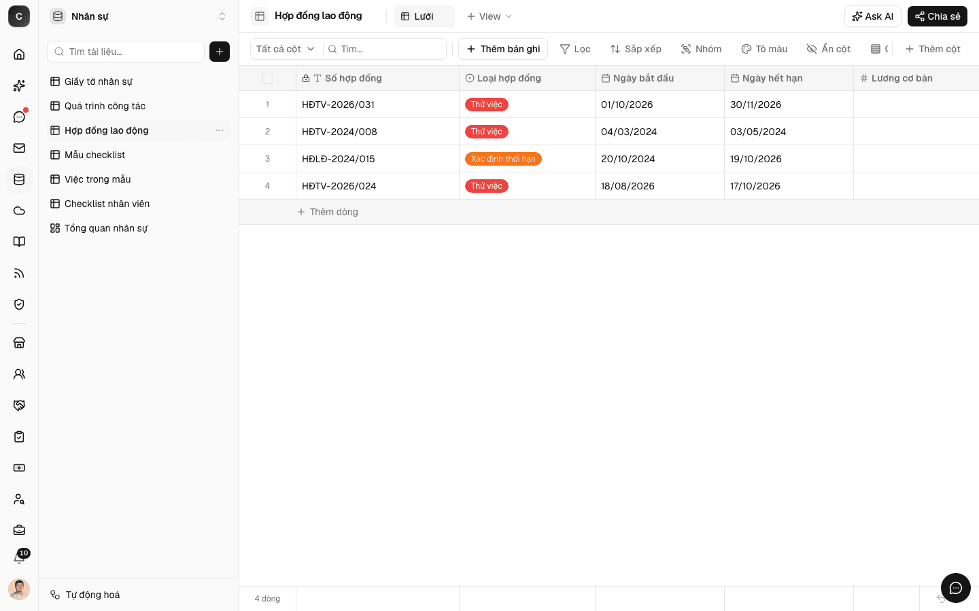Toggle the select-all rows checkbox in header

(x=268, y=78)
